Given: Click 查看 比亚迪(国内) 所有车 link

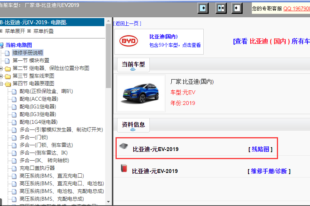Looking at the screenshot, I should [x=271, y=41].
